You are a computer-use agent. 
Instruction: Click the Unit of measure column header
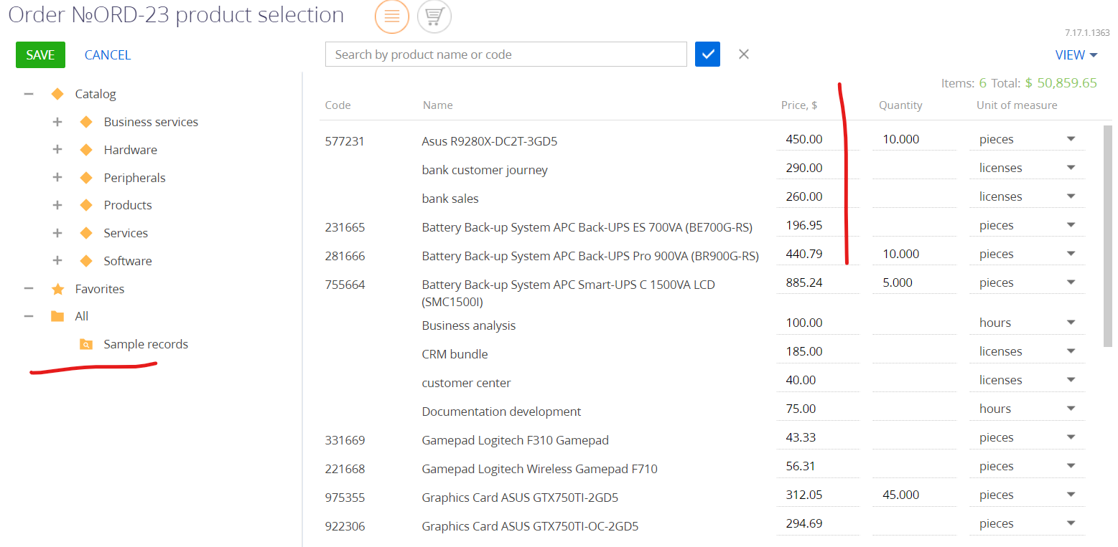point(1017,105)
